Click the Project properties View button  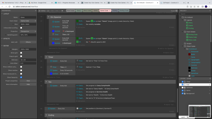click(28, 81)
